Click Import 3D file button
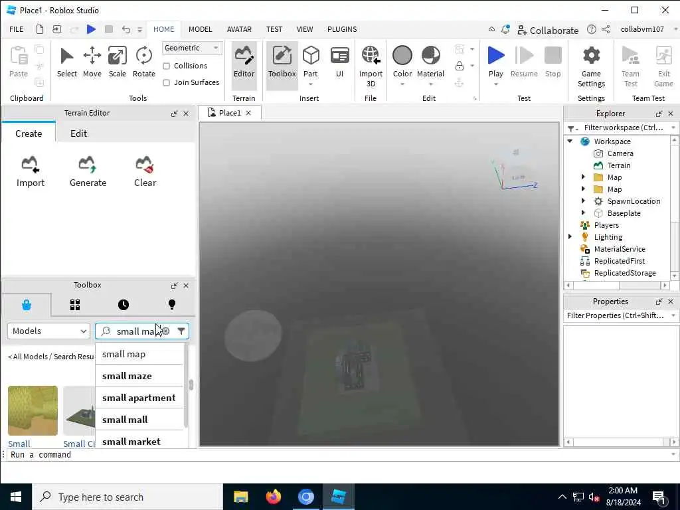Viewport: 680px width, 510px height. (371, 67)
